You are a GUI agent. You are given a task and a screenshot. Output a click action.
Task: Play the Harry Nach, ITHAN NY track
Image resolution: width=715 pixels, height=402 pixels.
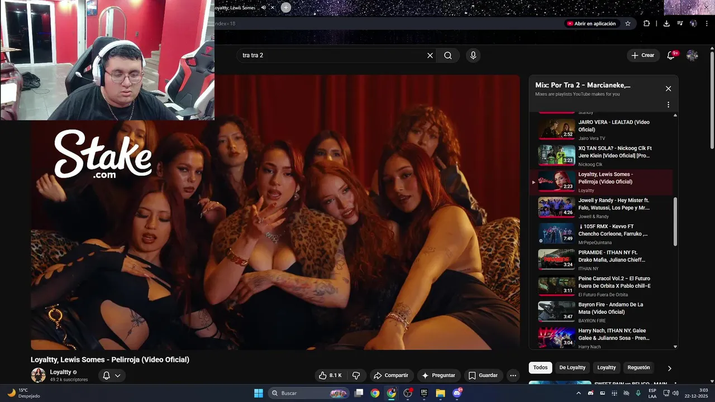(602, 338)
